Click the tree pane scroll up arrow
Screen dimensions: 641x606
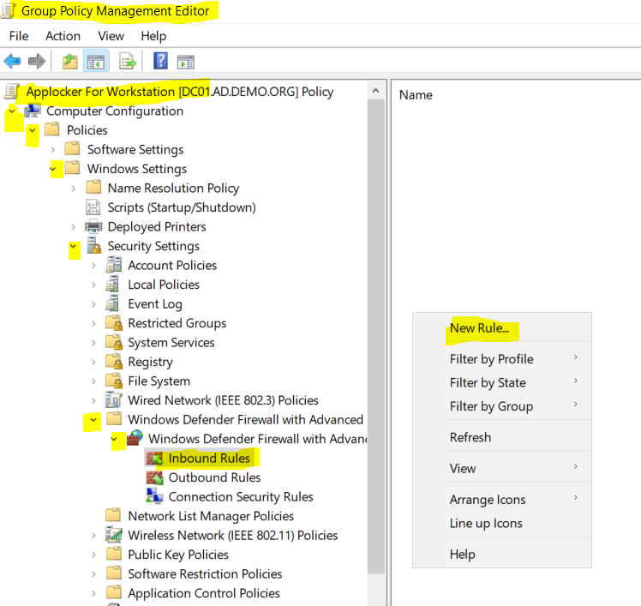pyautogui.click(x=375, y=90)
